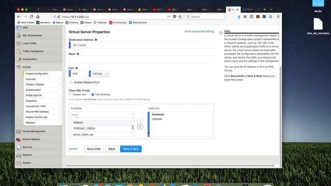Viewport: 331px width, 186px height.
Task: Click the Destination Address info icon
Action: point(96,40)
